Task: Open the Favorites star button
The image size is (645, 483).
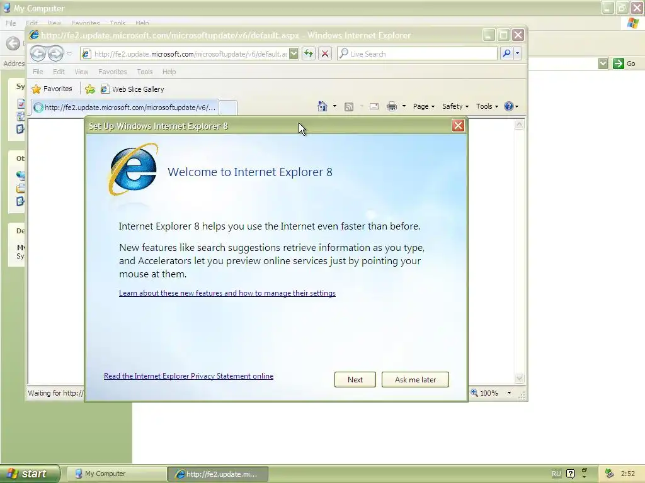Action: coord(52,89)
